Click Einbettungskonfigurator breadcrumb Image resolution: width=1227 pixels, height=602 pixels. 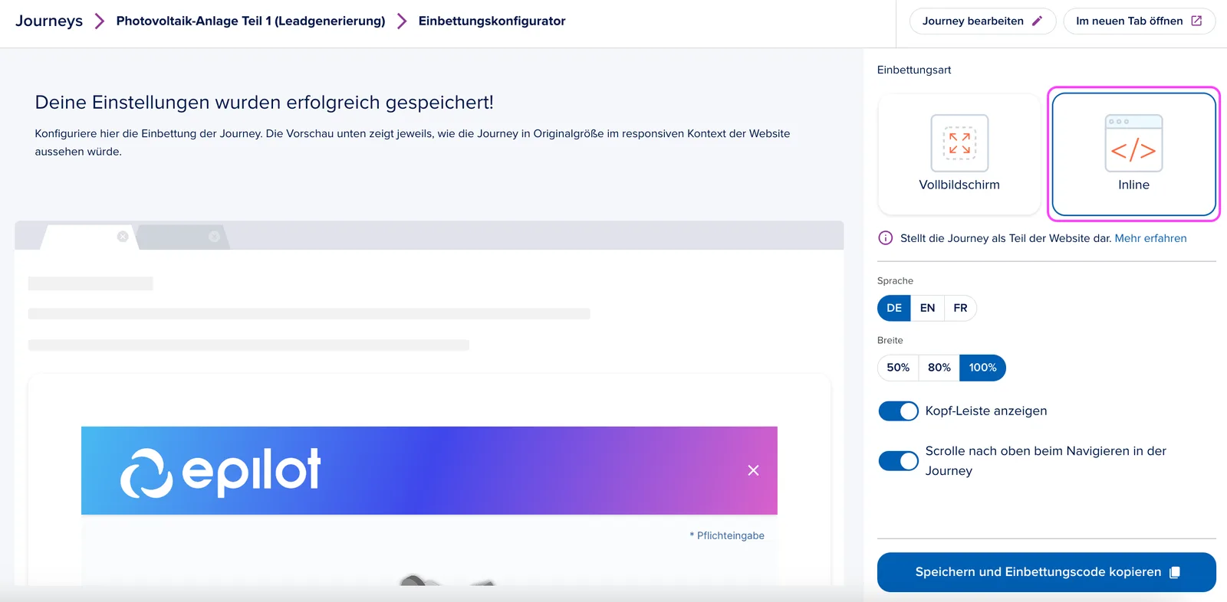492,21
